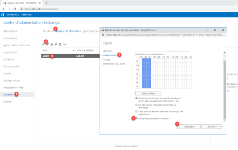Click padlock icon in popup address bar
238x150 pixels.
(x=103, y=35)
